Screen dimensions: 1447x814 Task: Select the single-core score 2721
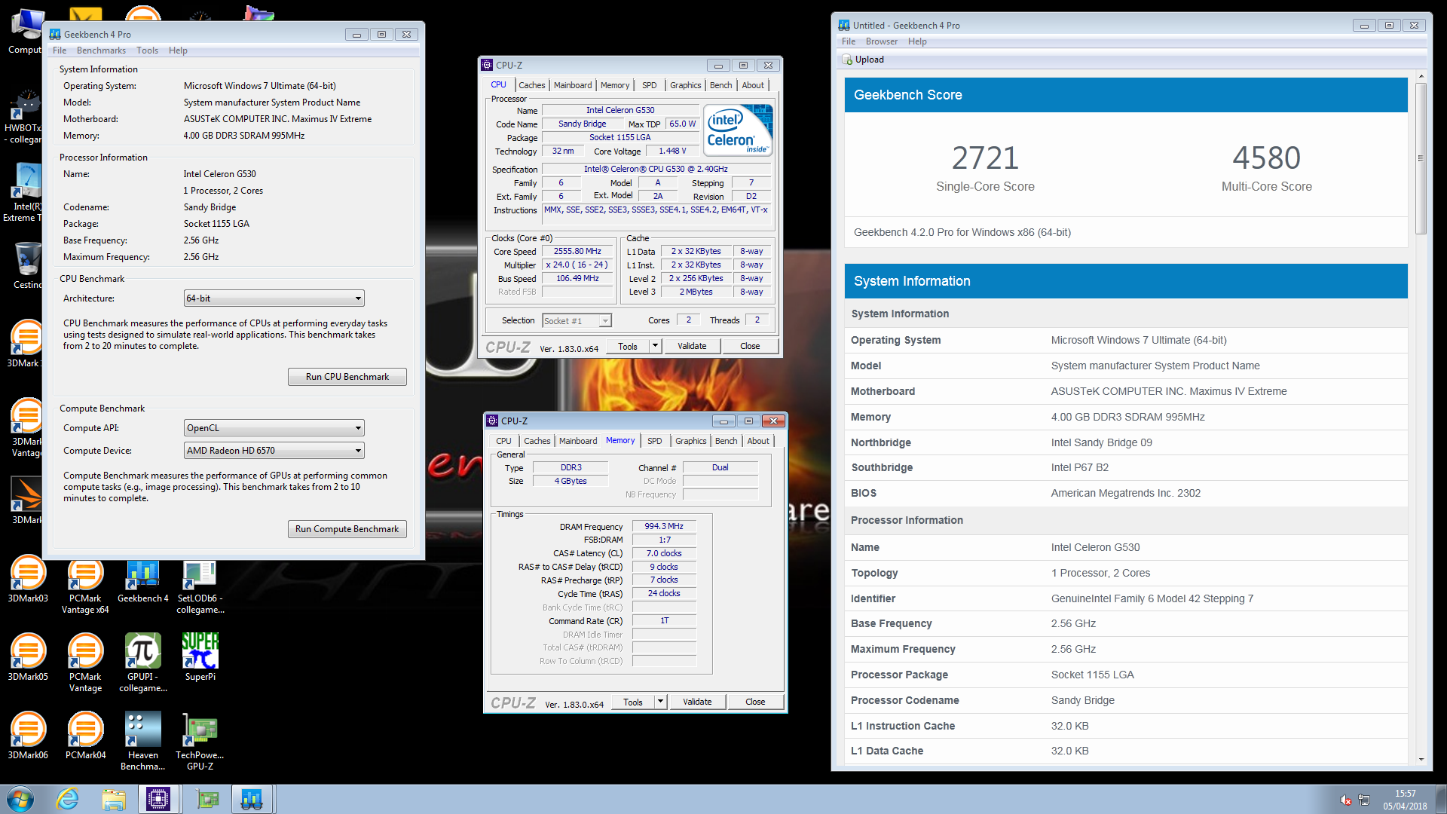[985, 158]
